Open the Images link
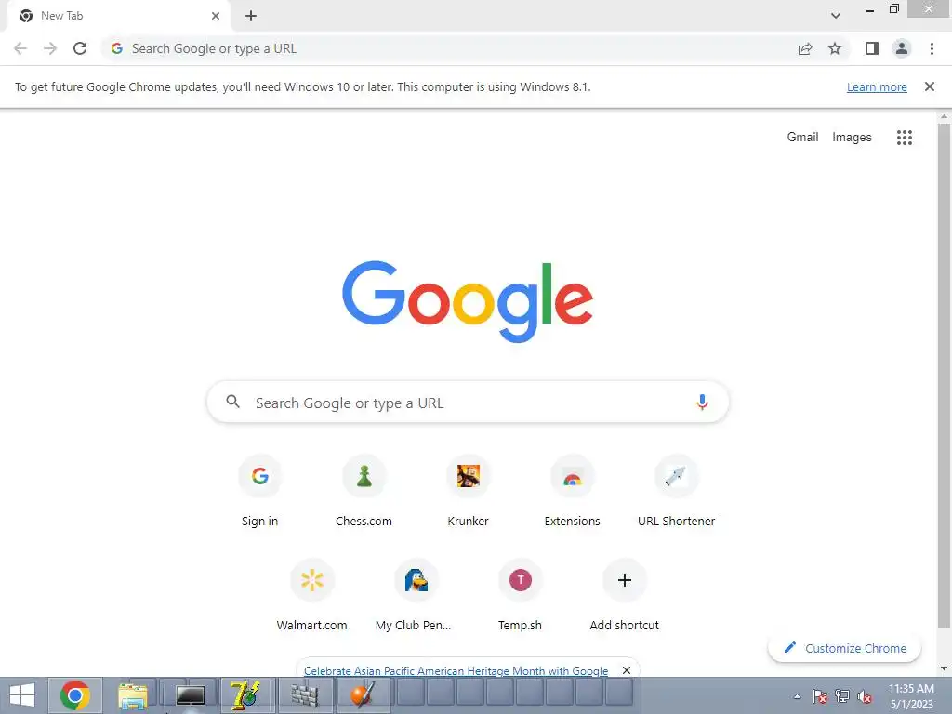The height and width of the screenshot is (714, 952). 852,138
